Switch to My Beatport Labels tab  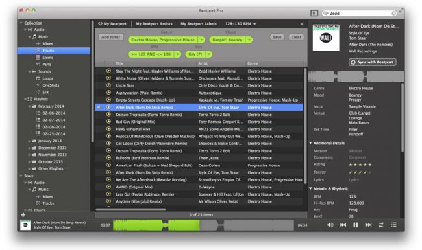pyautogui.click(x=199, y=23)
